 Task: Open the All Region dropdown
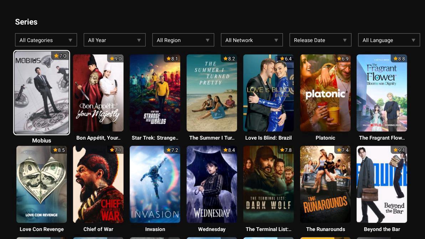click(183, 40)
